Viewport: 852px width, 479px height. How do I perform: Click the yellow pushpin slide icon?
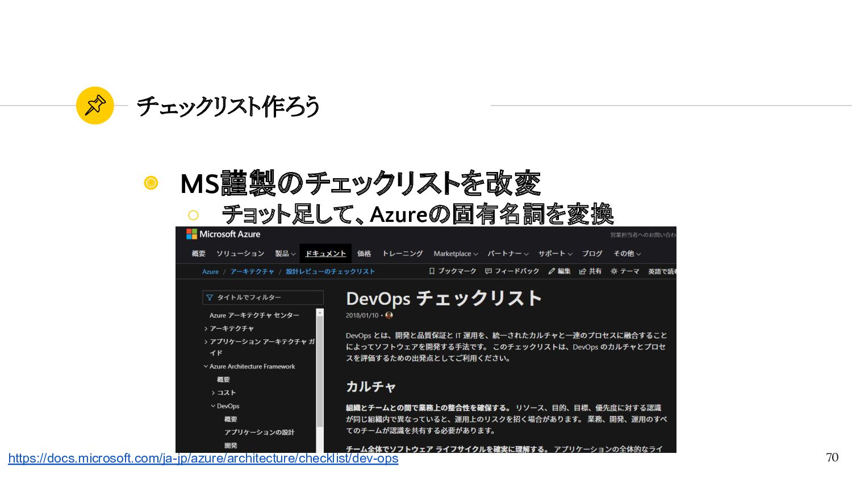pos(95,106)
